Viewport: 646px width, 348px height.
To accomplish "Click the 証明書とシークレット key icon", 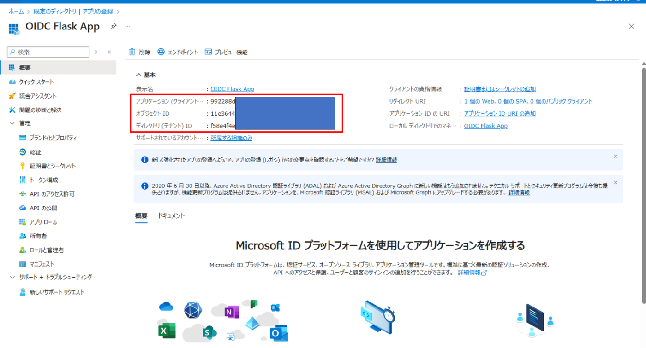I will 23,166.
